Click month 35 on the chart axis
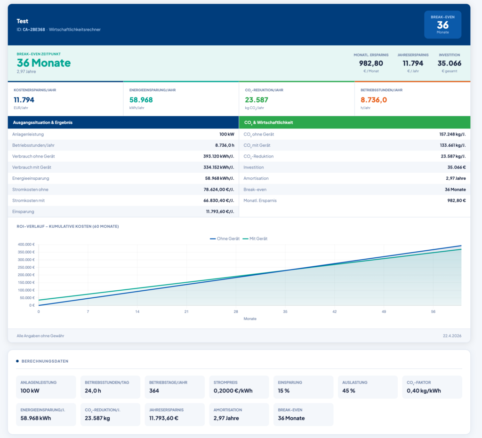482x438 pixels. coord(285,311)
